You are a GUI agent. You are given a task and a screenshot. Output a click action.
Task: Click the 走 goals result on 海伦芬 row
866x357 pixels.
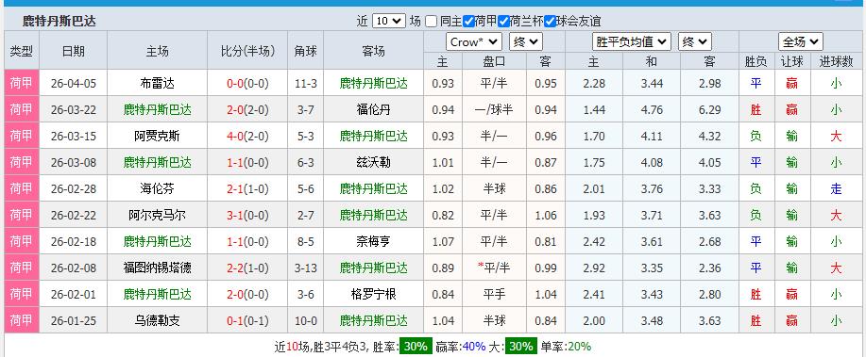[836, 189]
